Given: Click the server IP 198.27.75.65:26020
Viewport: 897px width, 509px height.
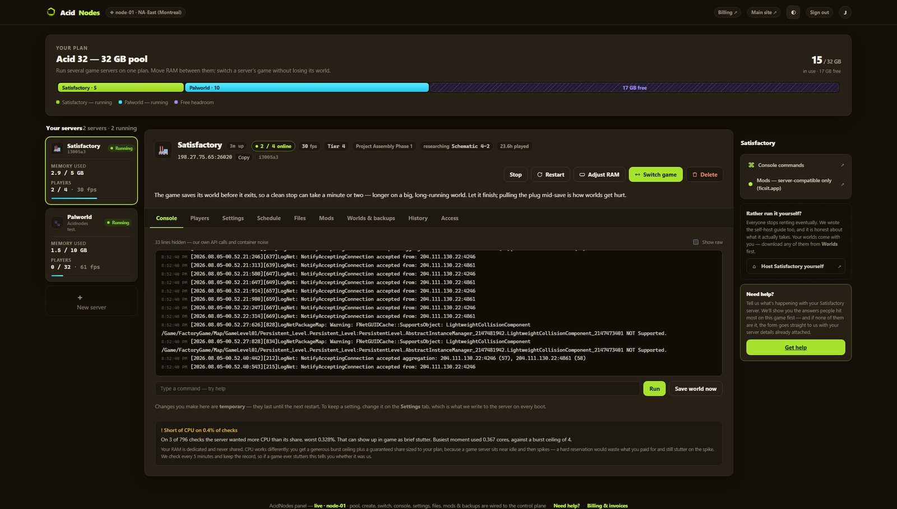Looking at the screenshot, I should [x=205, y=157].
